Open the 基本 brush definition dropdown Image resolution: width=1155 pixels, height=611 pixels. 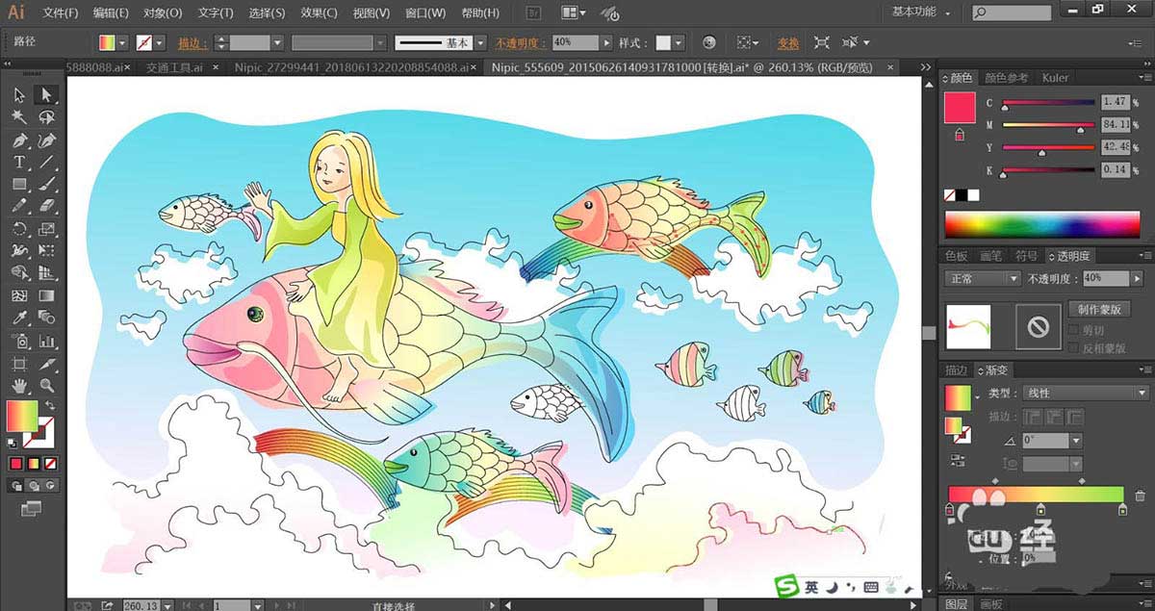click(x=481, y=43)
